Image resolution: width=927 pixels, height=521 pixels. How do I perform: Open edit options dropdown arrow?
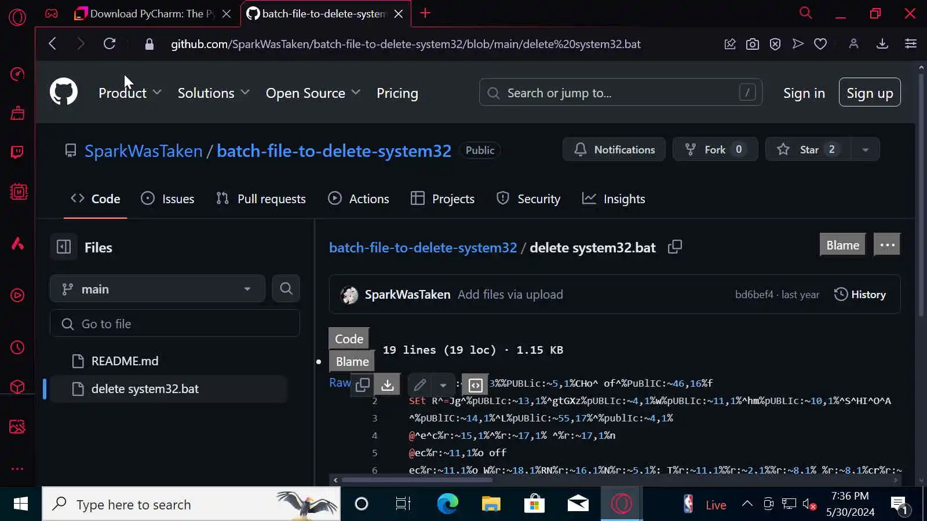coord(443,384)
